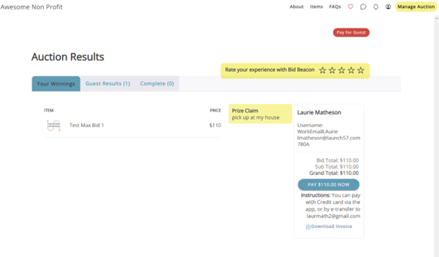Viewport: 439px width, 257px height.
Task: Select the lmatheson@launch57.com email
Action: 329,138
